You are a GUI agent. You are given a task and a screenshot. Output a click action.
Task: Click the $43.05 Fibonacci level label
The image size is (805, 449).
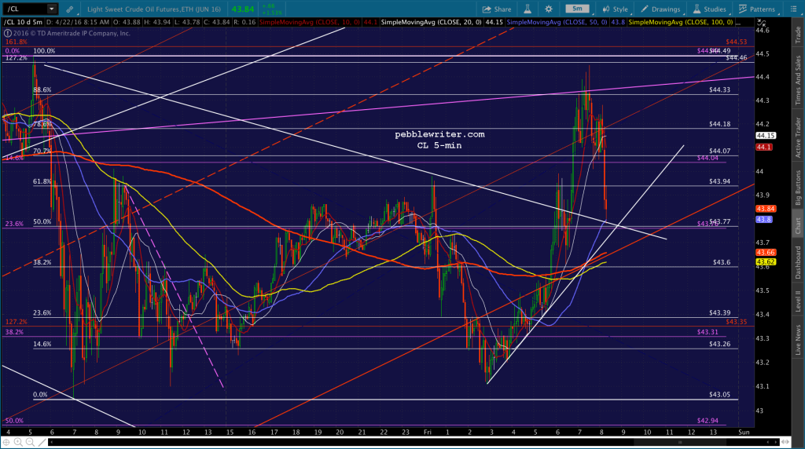(x=719, y=395)
